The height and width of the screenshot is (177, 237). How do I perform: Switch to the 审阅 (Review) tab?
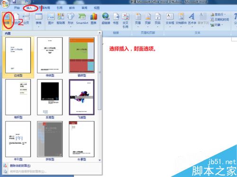[x=84, y=8]
